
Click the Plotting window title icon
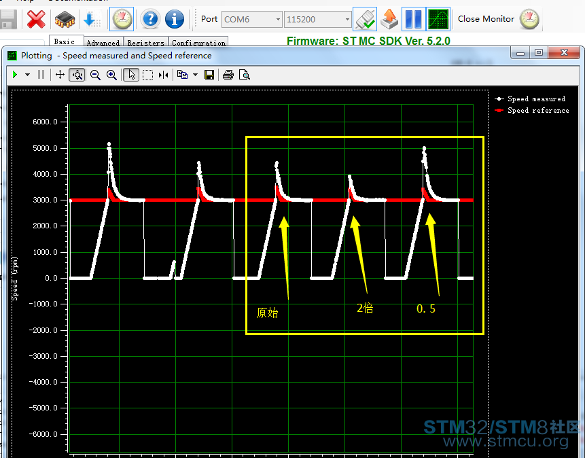point(12,56)
